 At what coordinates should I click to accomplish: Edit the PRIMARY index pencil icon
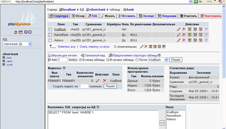(97, 81)
